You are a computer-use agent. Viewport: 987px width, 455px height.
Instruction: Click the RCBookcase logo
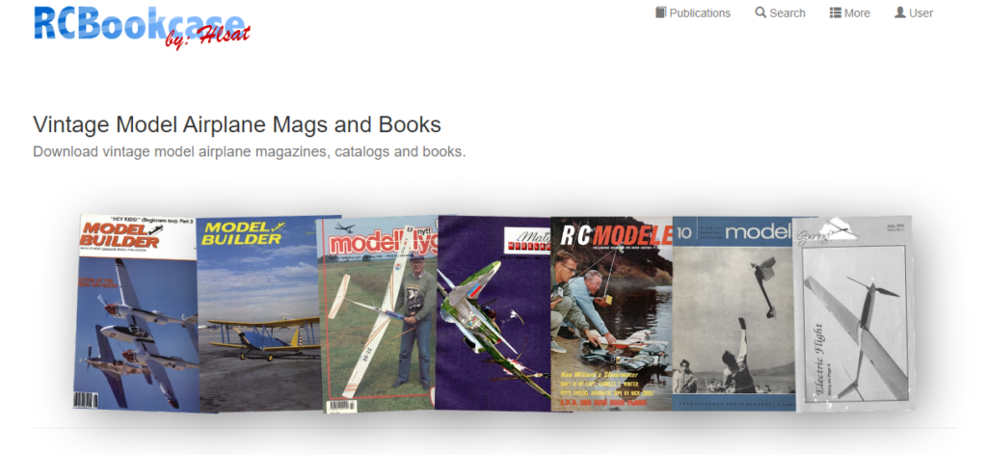tap(142, 26)
